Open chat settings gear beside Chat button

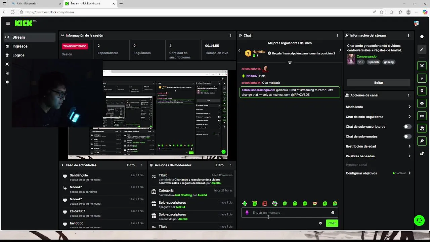(x=320, y=223)
